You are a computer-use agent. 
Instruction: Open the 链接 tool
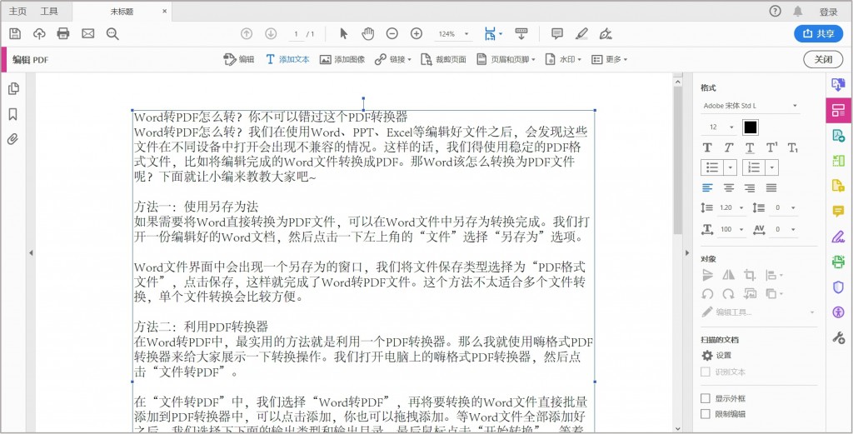[x=393, y=60]
